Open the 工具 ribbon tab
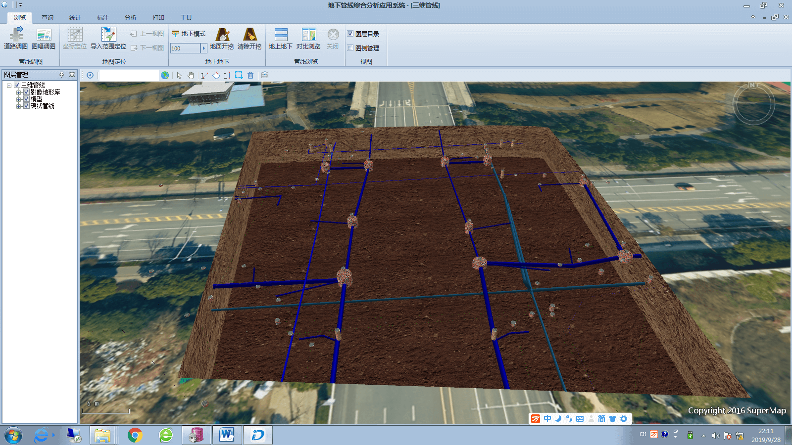 pos(186,18)
